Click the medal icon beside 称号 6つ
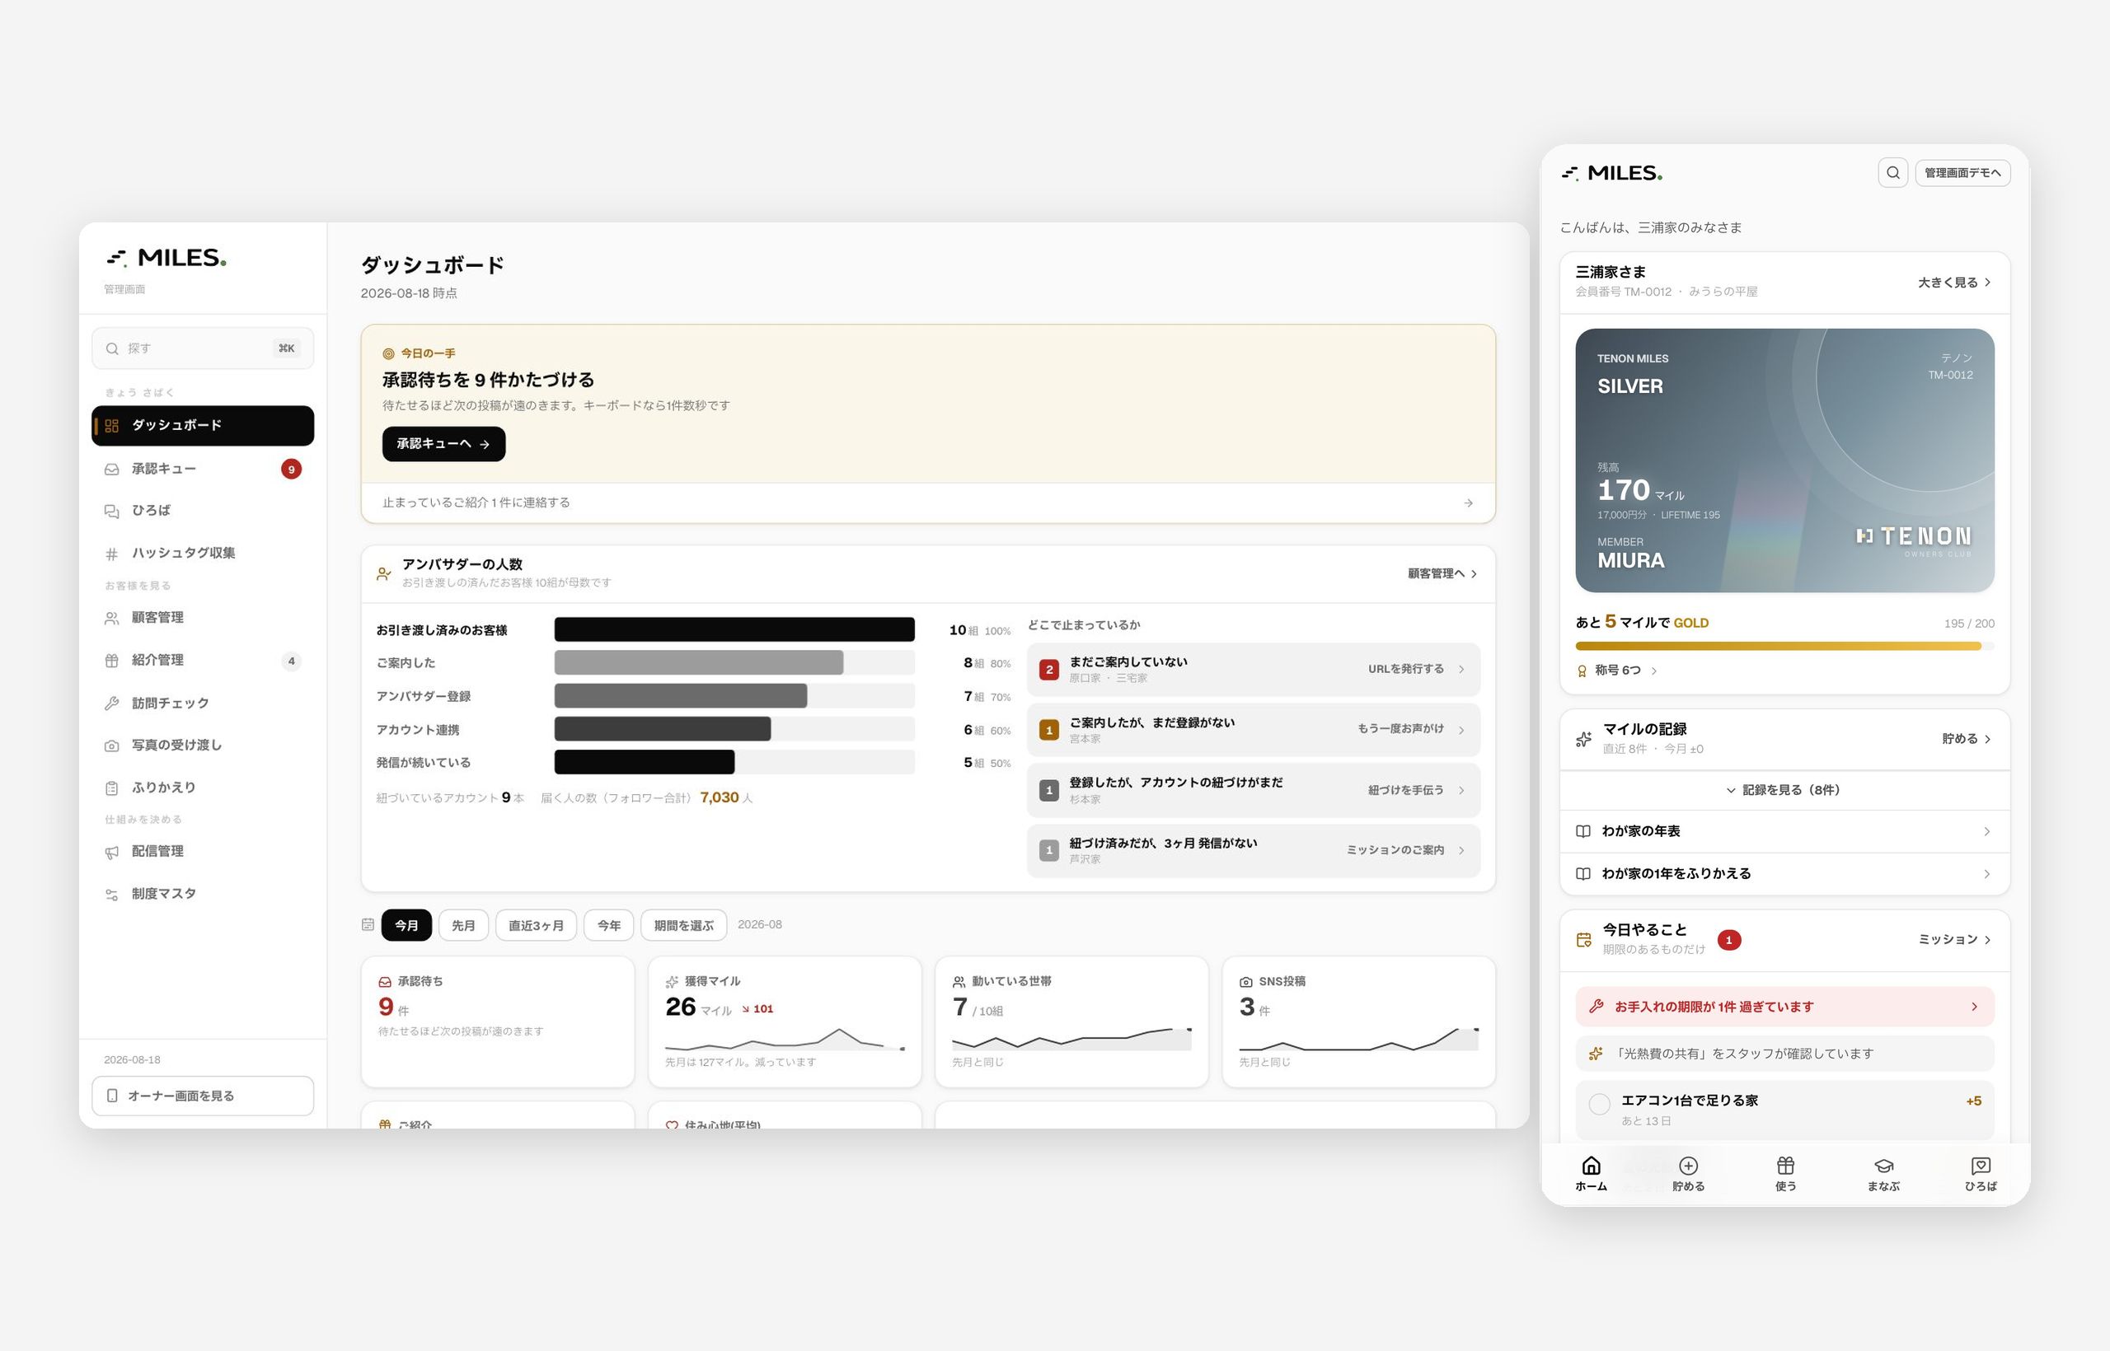Image resolution: width=2110 pixels, height=1351 pixels. 1582,671
